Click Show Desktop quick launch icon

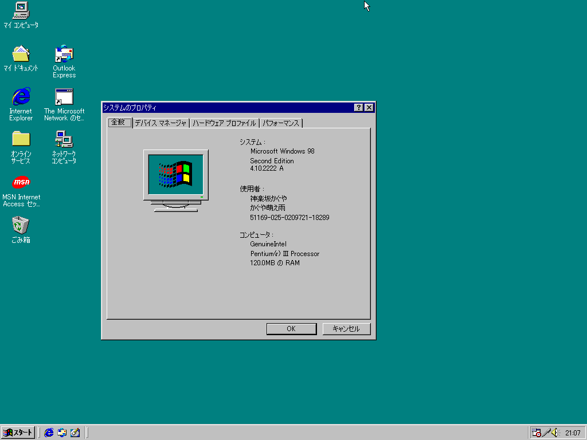pos(75,433)
